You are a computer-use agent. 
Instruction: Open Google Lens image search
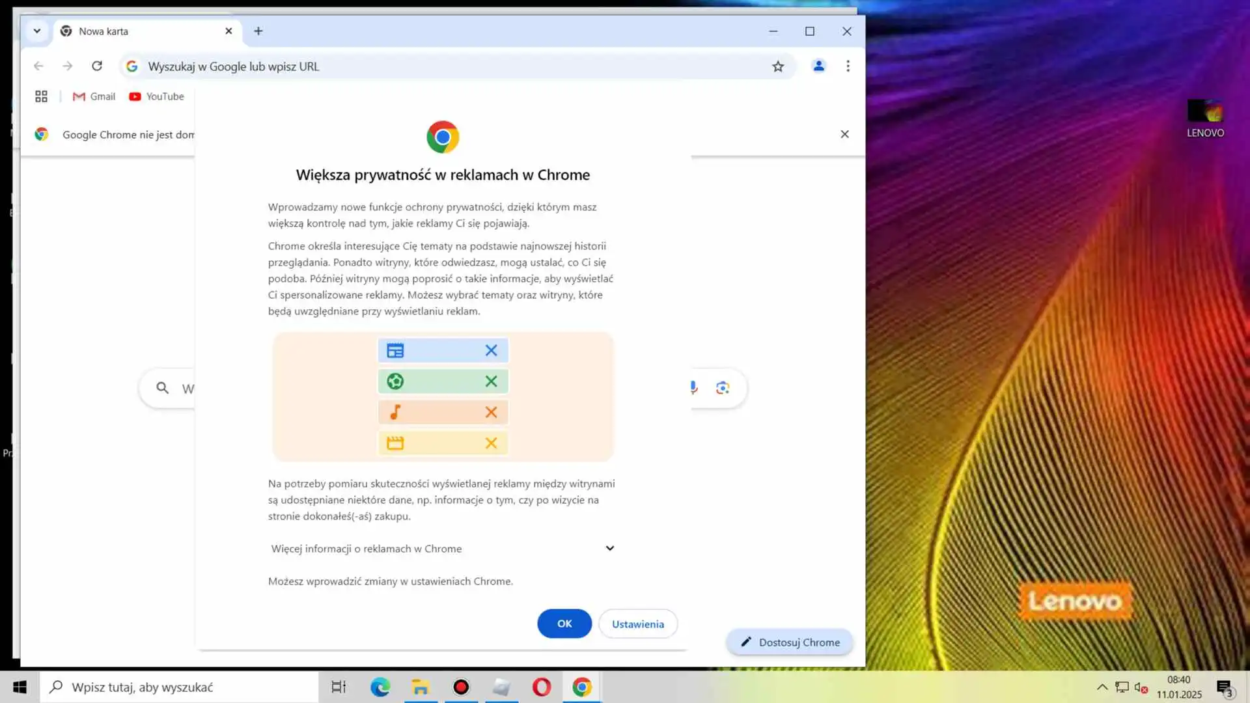[722, 388]
